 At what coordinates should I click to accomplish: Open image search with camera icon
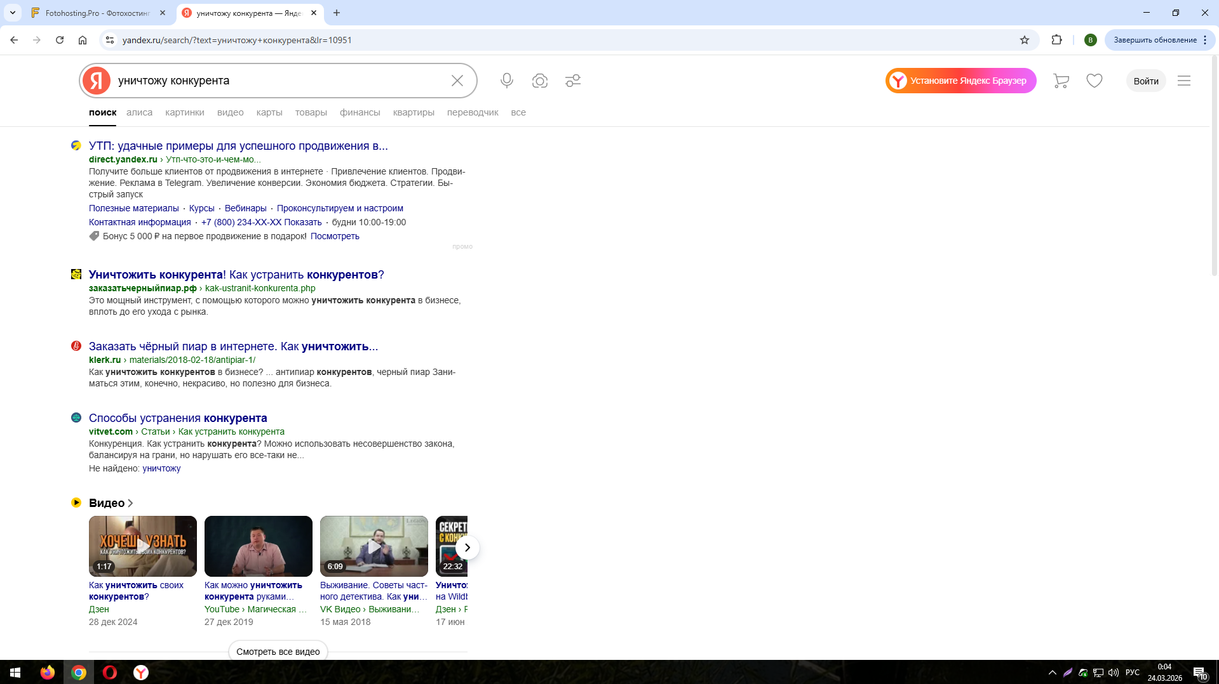click(x=540, y=81)
